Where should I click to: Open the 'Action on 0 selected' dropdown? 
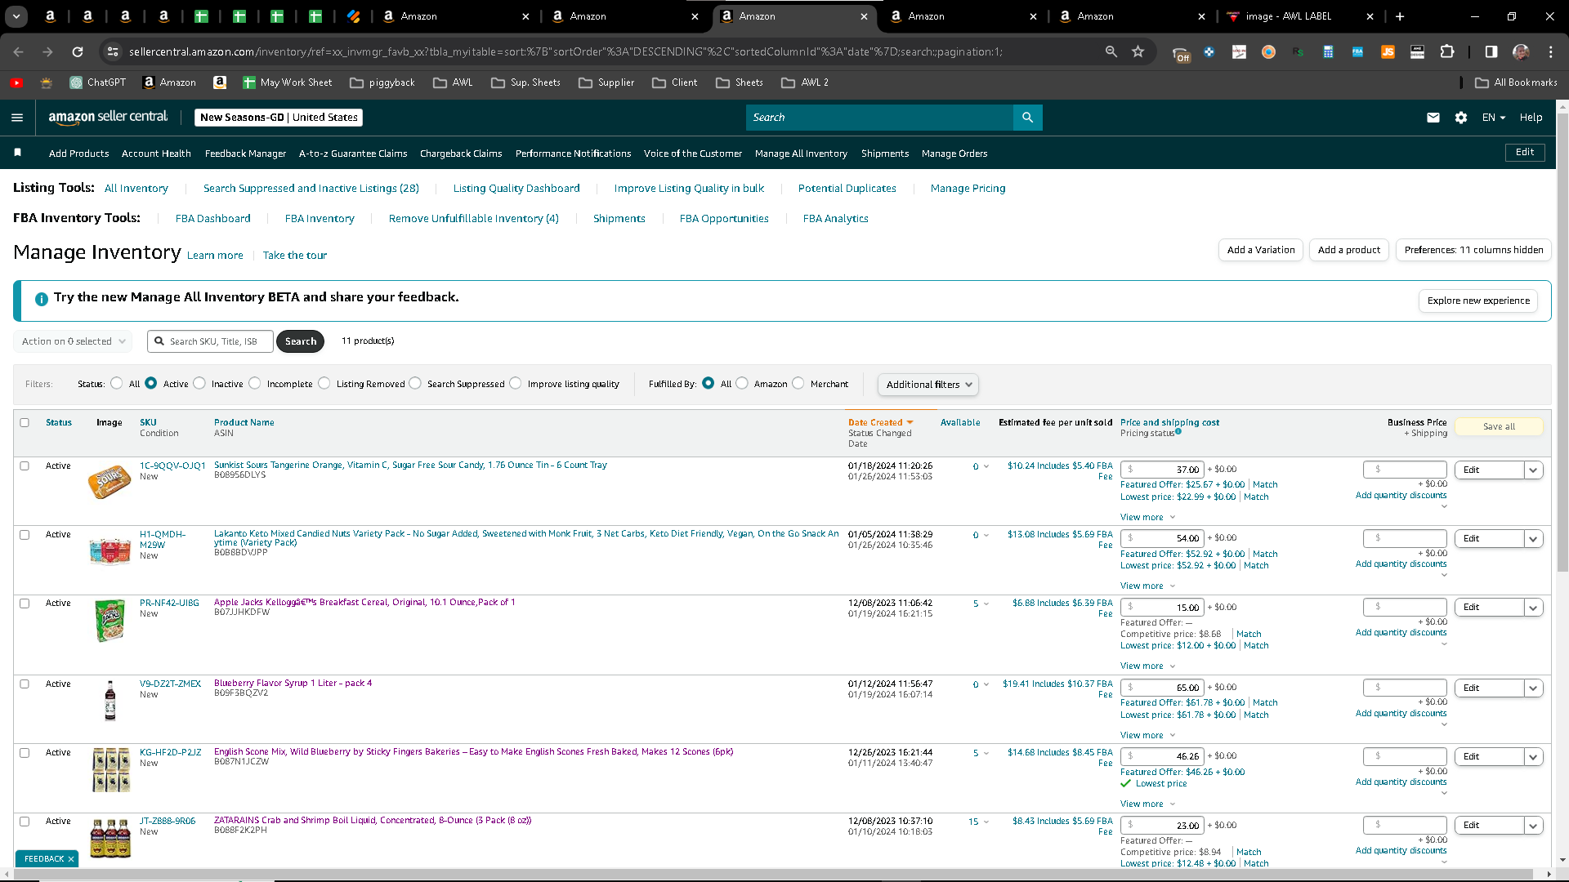[x=73, y=341]
